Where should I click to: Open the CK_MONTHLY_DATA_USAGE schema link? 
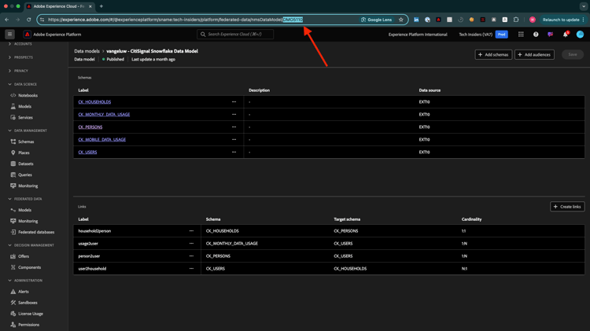(104, 114)
